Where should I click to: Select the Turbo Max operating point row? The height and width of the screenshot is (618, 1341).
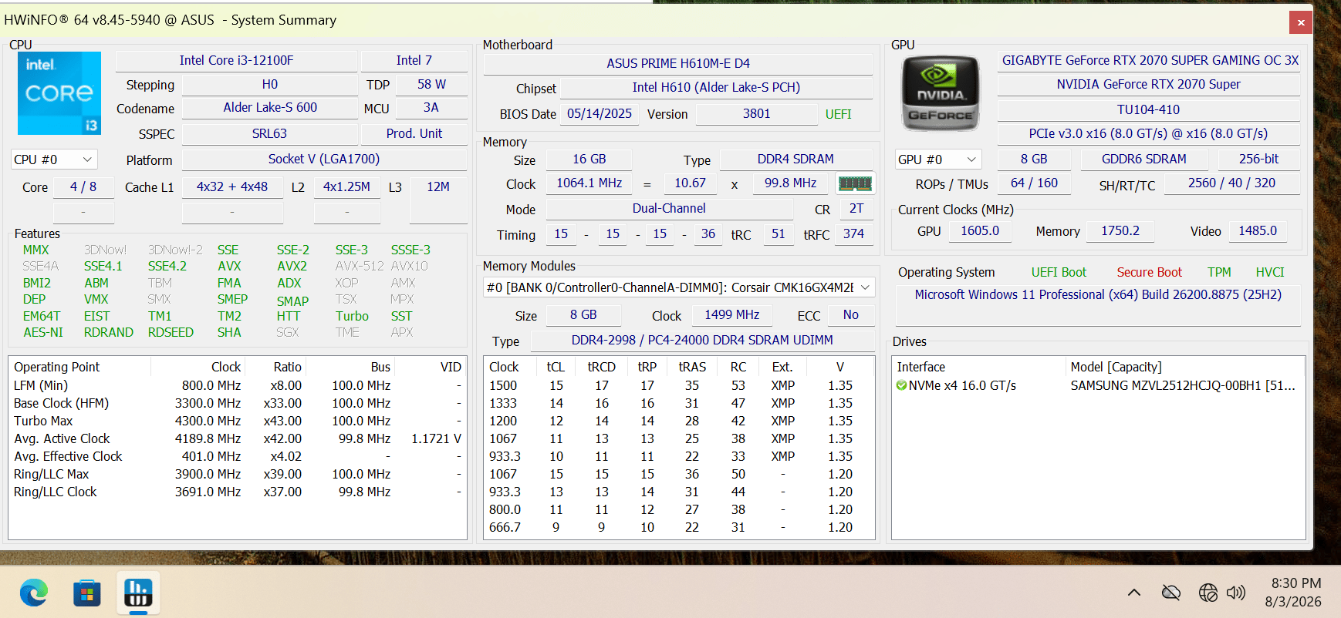tap(238, 421)
